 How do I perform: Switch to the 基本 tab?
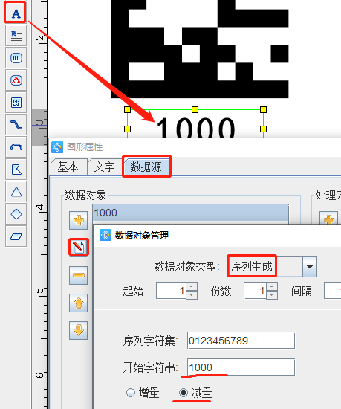(68, 167)
